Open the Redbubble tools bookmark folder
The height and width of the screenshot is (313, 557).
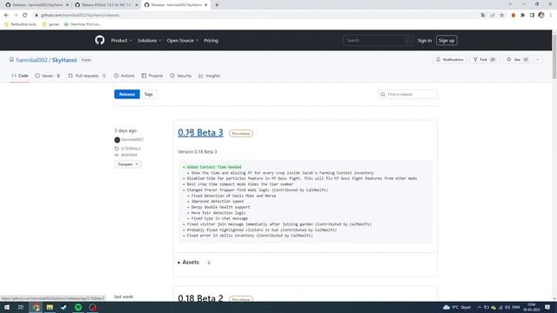tap(20, 24)
